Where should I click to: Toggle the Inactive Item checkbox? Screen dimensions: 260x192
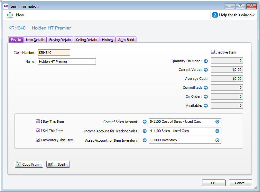pyautogui.click(x=213, y=52)
